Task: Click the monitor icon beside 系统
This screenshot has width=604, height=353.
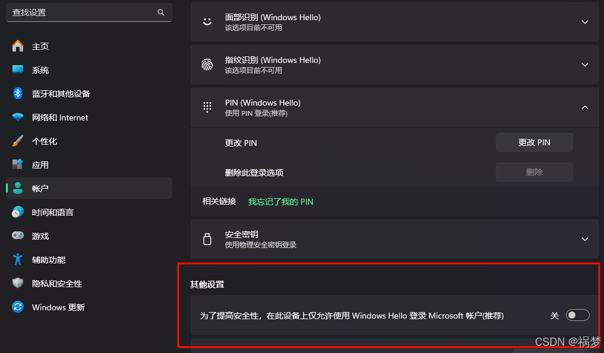Action: (x=18, y=69)
